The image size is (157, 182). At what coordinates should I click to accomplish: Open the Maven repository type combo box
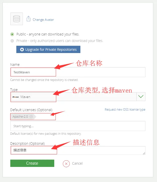click(x=78, y=97)
